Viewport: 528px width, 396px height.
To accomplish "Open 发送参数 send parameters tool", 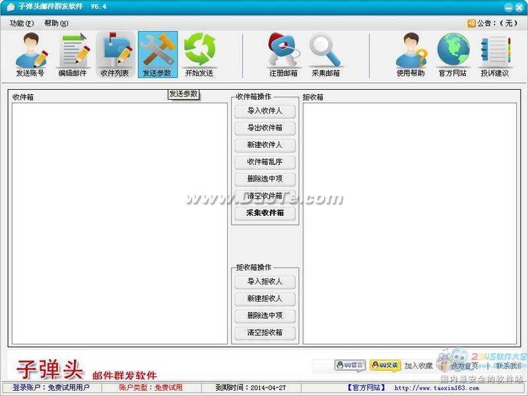I will (157, 55).
